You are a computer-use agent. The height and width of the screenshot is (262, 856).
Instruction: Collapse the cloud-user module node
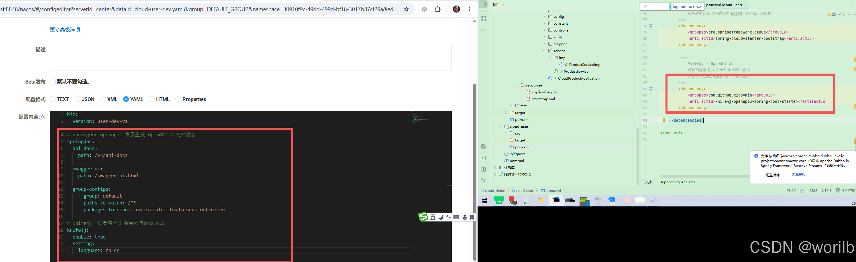pos(500,127)
